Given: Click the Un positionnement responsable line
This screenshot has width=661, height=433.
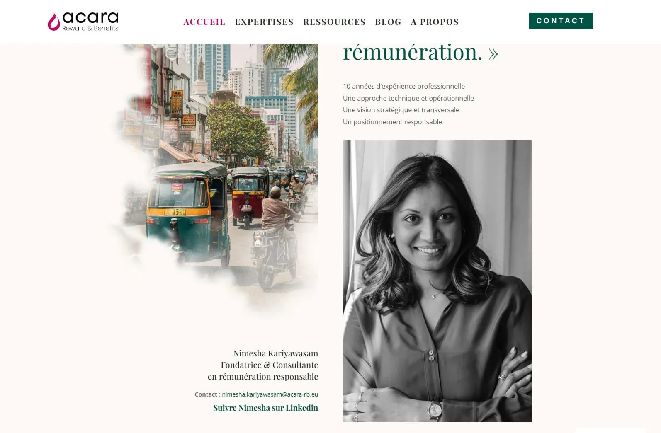Looking at the screenshot, I should 392,122.
